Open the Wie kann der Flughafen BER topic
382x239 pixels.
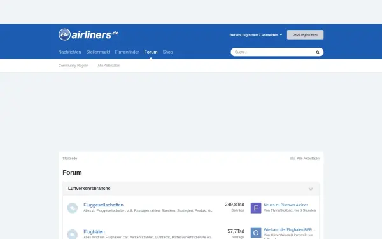point(290,229)
